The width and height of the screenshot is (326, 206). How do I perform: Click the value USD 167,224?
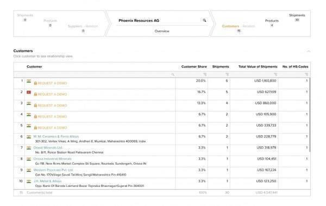coord(267,170)
